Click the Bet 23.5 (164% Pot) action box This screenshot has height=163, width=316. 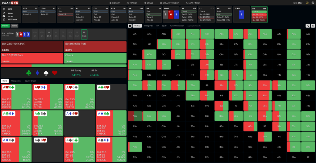click(x=32, y=47)
